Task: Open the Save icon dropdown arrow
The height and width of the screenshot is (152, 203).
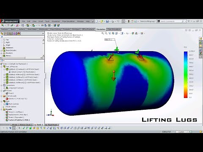Action: tap(110, 21)
